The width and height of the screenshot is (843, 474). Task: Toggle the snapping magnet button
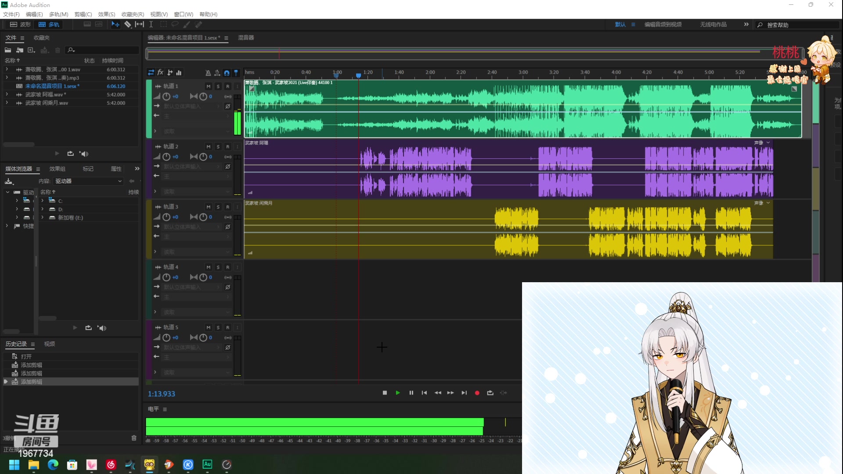point(227,73)
